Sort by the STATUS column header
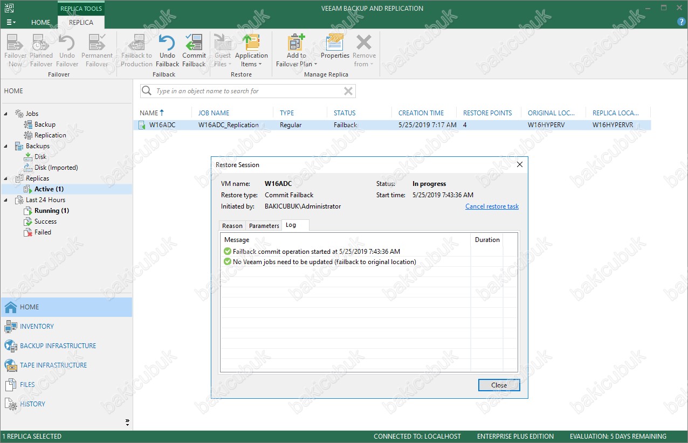This screenshot has height=443, width=688. pos(345,113)
